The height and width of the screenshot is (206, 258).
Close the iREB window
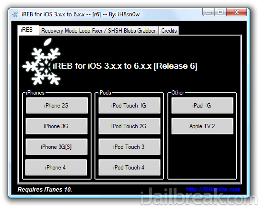coord(236,12)
